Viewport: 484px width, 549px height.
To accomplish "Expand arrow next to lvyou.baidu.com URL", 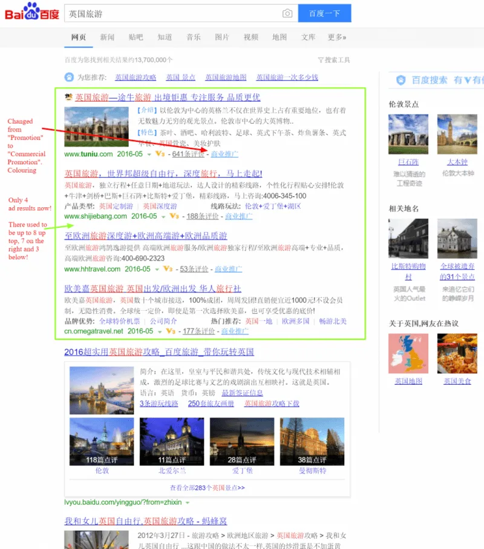I will 188,503.
